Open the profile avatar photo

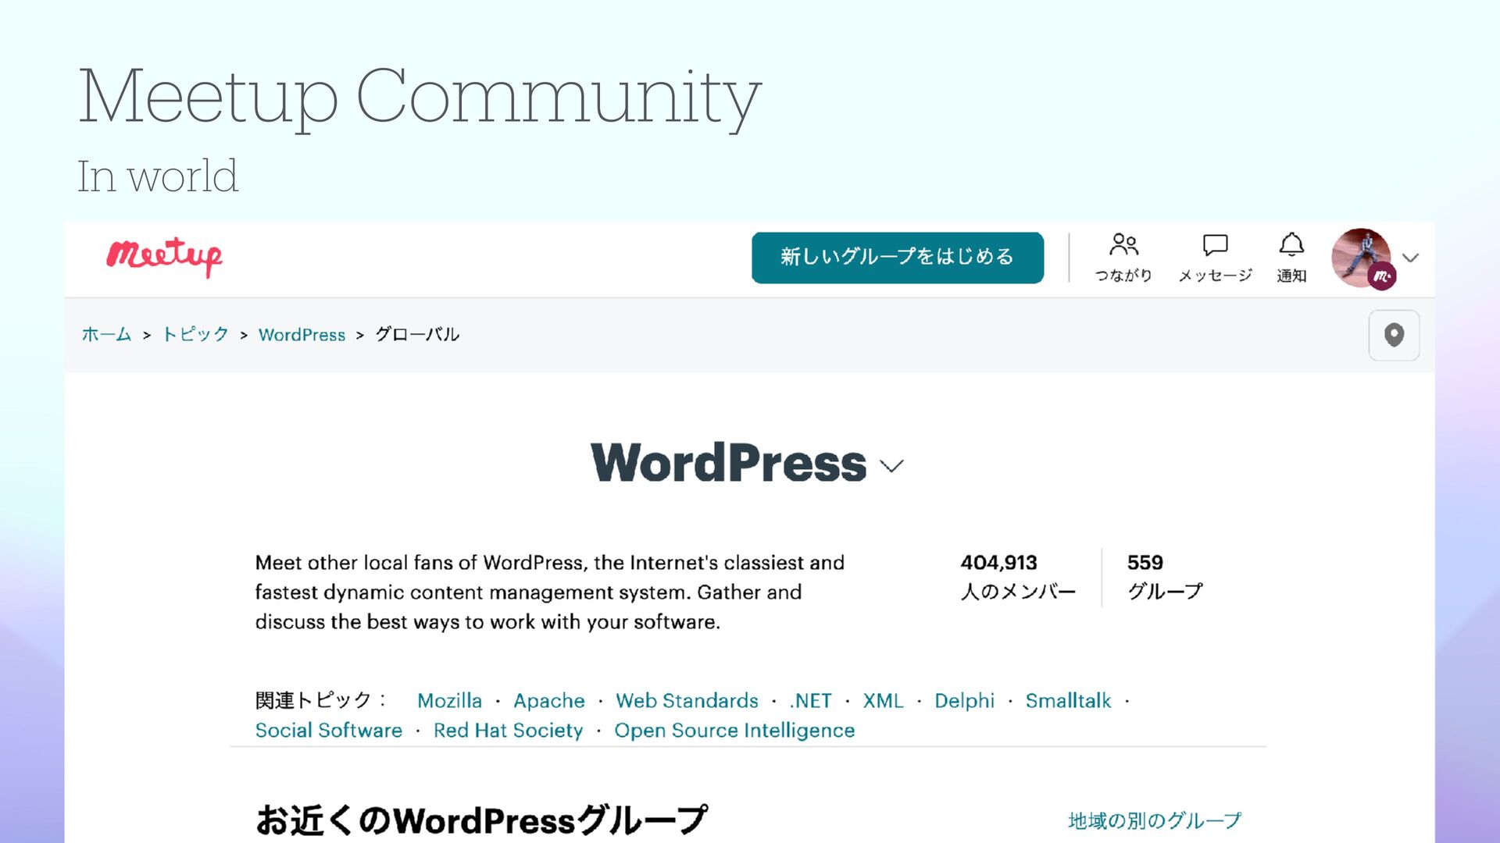click(x=1362, y=258)
